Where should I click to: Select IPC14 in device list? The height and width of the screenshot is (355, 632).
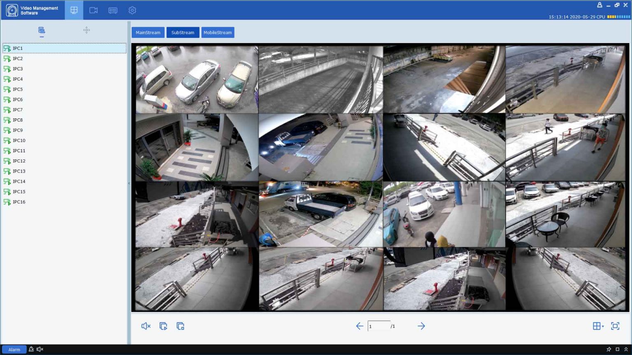(65, 182)
